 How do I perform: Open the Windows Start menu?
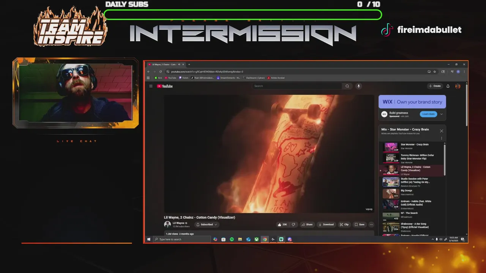(148, 239)
